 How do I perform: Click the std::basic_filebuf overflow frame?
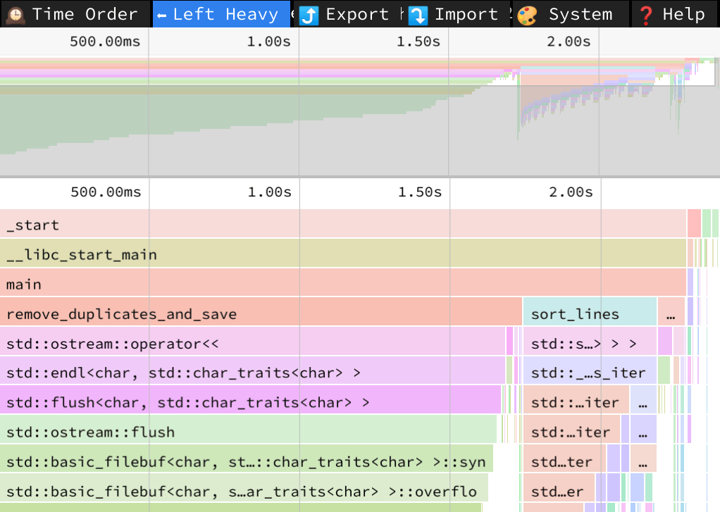click(x=243, y=491)
